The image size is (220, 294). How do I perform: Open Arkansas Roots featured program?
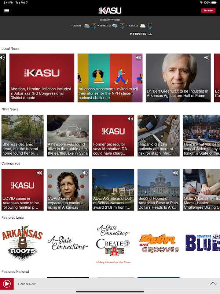pos(22,243)
